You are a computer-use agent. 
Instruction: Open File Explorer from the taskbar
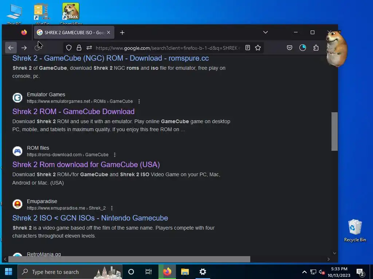click(x=185, y=272)
